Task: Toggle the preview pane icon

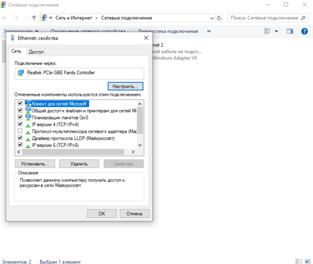Action: (x=290, y=31)
